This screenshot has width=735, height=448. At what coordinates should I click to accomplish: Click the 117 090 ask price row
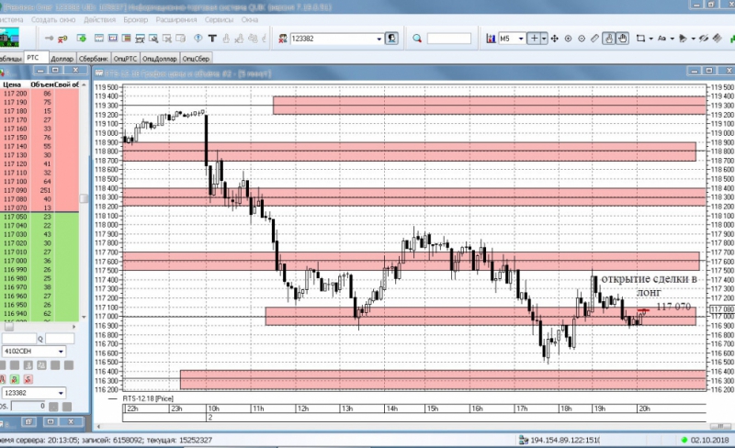40,190
